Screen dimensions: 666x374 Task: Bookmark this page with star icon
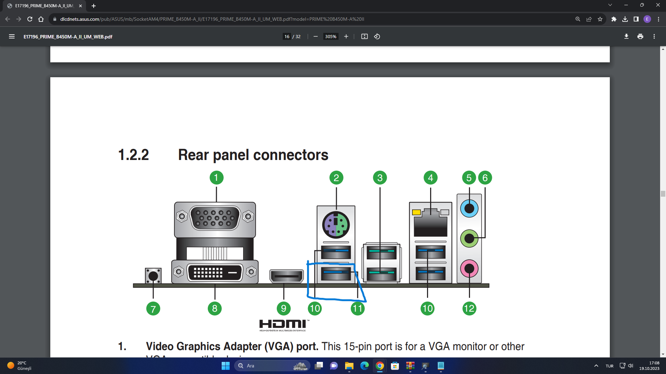(600, 19)
